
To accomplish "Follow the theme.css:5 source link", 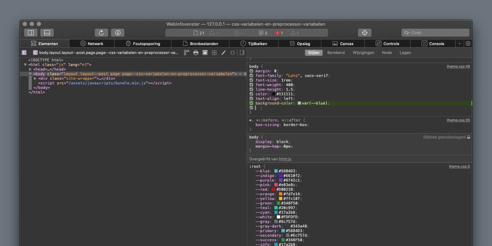I will (x=460, y=166).
